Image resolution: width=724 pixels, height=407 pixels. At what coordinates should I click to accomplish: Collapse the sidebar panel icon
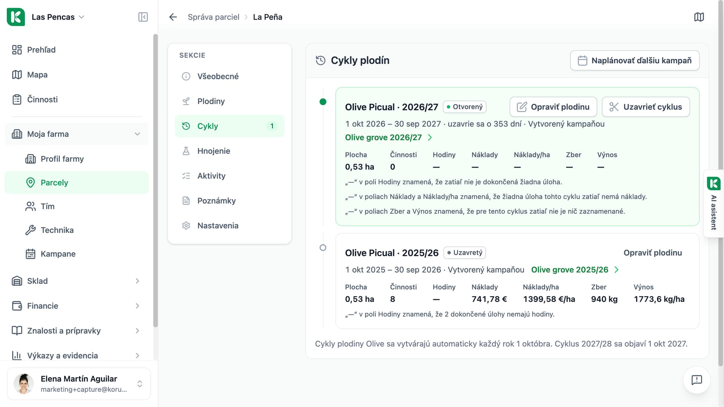pyautogui.click(x=143, y=17)
